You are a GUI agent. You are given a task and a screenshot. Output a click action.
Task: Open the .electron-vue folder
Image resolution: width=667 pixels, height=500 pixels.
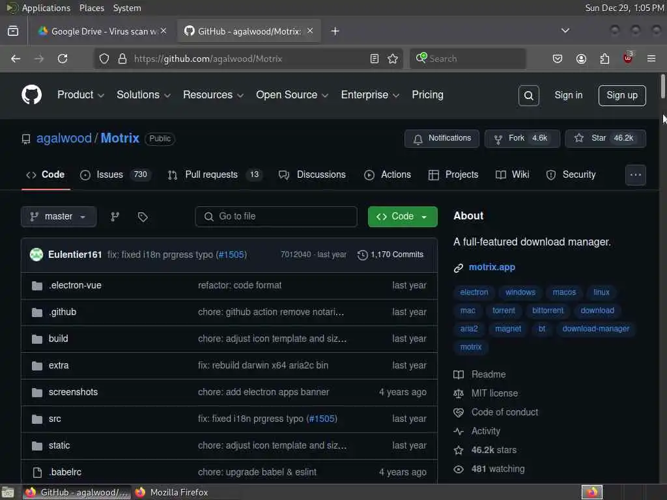75,285
